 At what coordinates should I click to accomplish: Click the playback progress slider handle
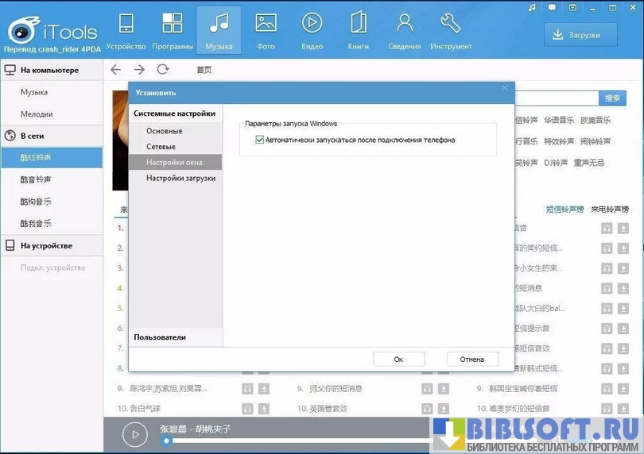pyautogui.click(x=166, y=440)
